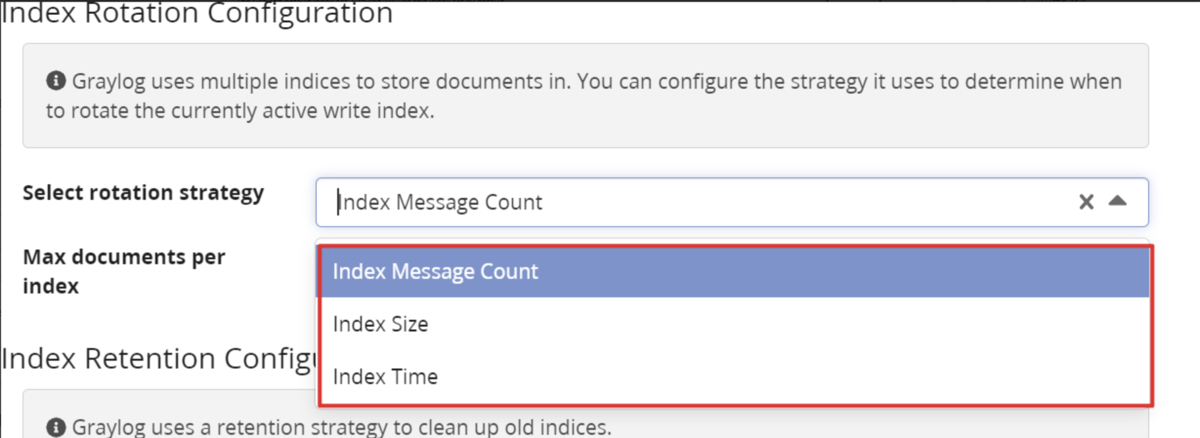Collapse the rotation strategy dropdown arrow
This screenshot has height=438, width=1200.
1117,201
